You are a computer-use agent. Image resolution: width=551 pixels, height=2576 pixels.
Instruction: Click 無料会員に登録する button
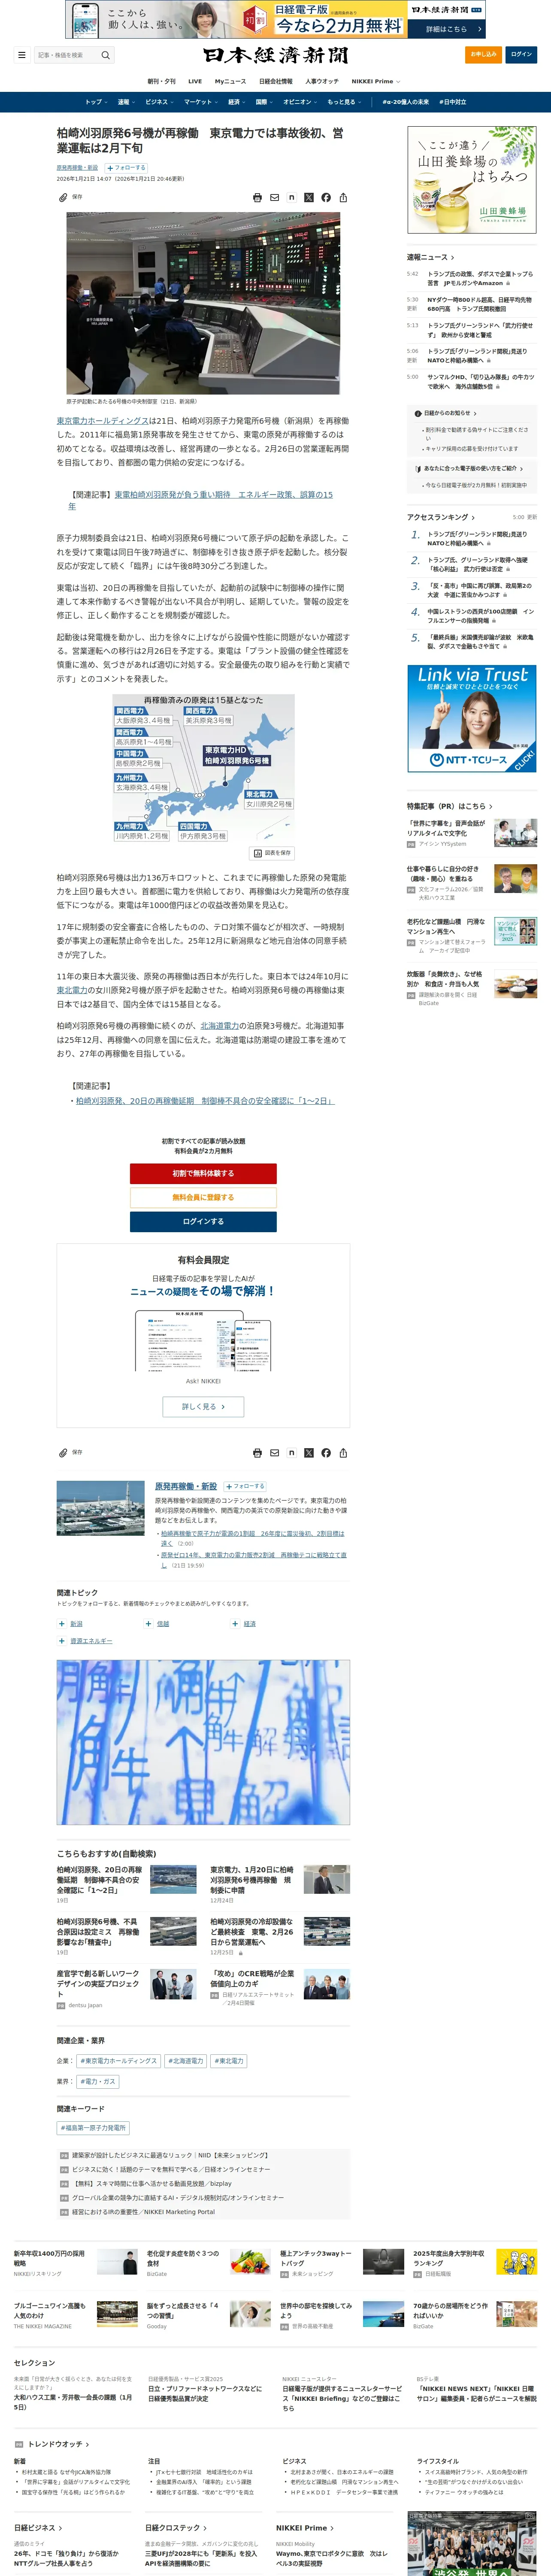203,1197
